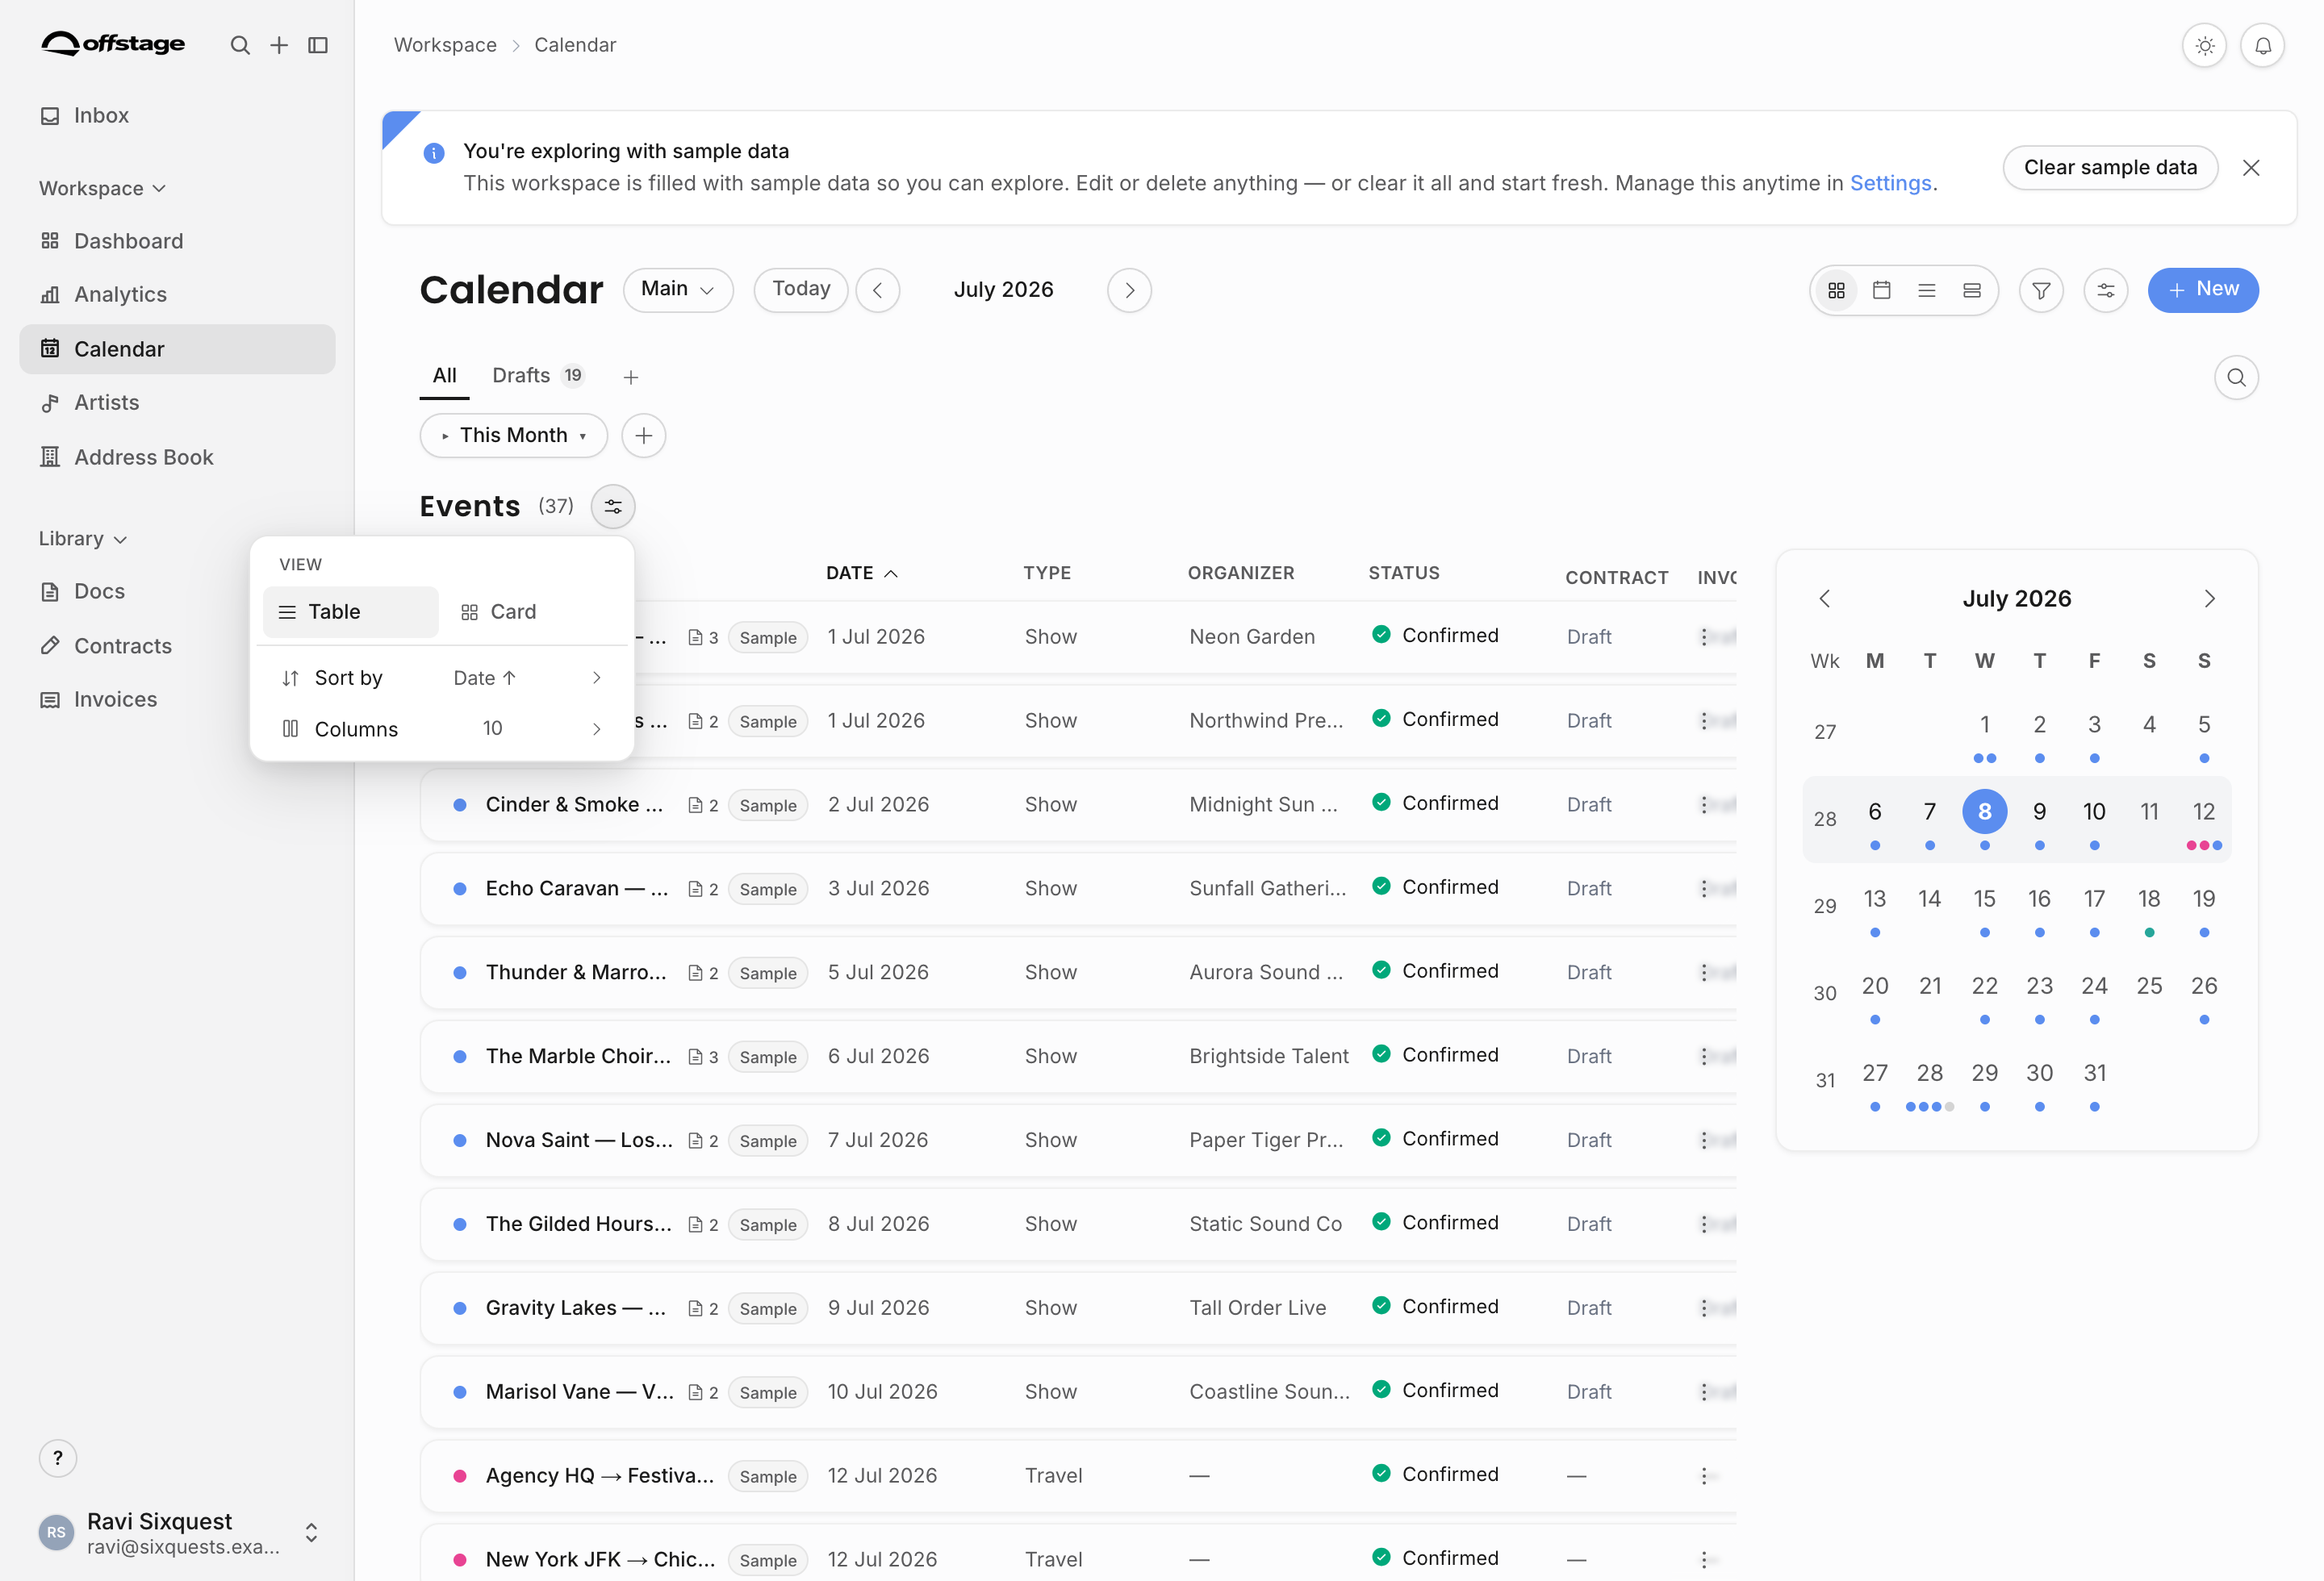This screenshot has width=2324, height=1581.
Task: Click the search icon below New button
Action: click(x=2236, y=378)
